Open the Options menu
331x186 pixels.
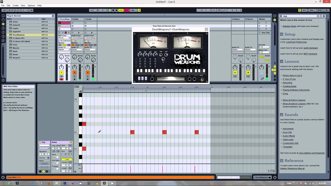[31, 5]
